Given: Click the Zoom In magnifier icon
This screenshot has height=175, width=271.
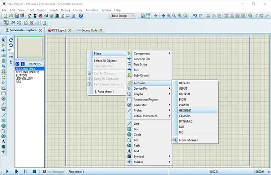Looking at the screenshot, I should (x=169, y=16).
